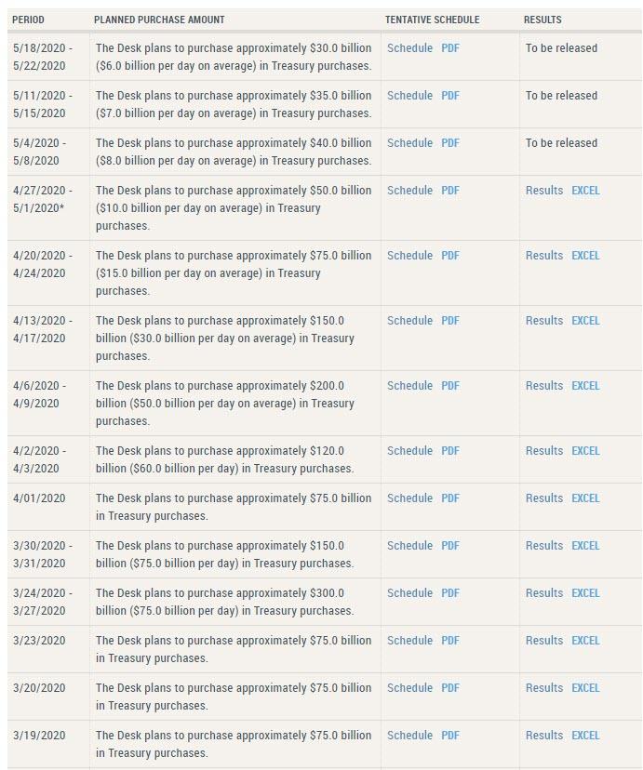Open PDF link in the 3/19/2020 row
643x770 pixels.
click(x=450, y=736)
